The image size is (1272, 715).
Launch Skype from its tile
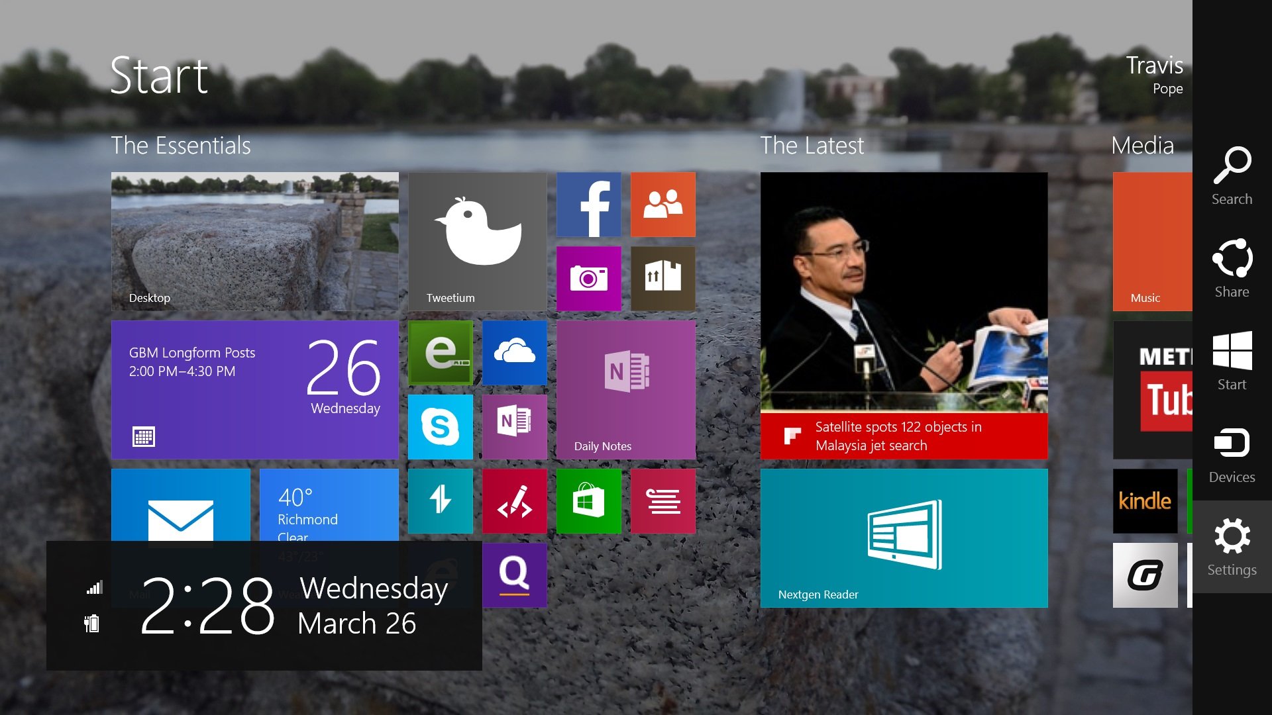[440, 427]
